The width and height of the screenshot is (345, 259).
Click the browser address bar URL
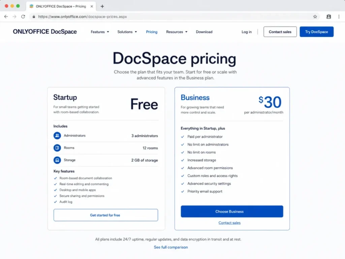[83, 17]
